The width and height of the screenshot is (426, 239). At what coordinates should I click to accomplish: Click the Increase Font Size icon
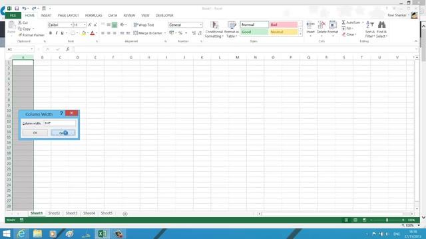point(90,25)
